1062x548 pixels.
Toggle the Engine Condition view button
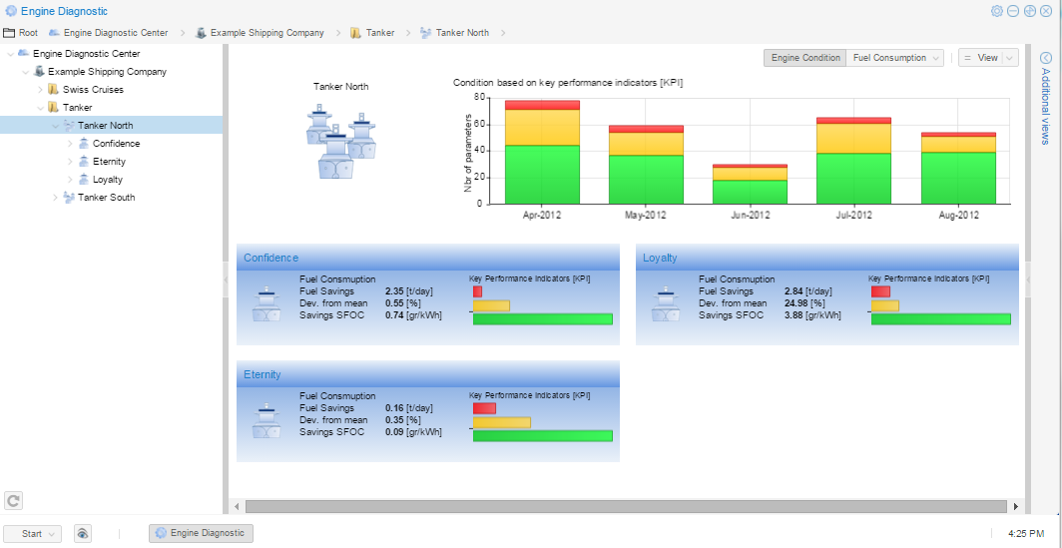805,58
